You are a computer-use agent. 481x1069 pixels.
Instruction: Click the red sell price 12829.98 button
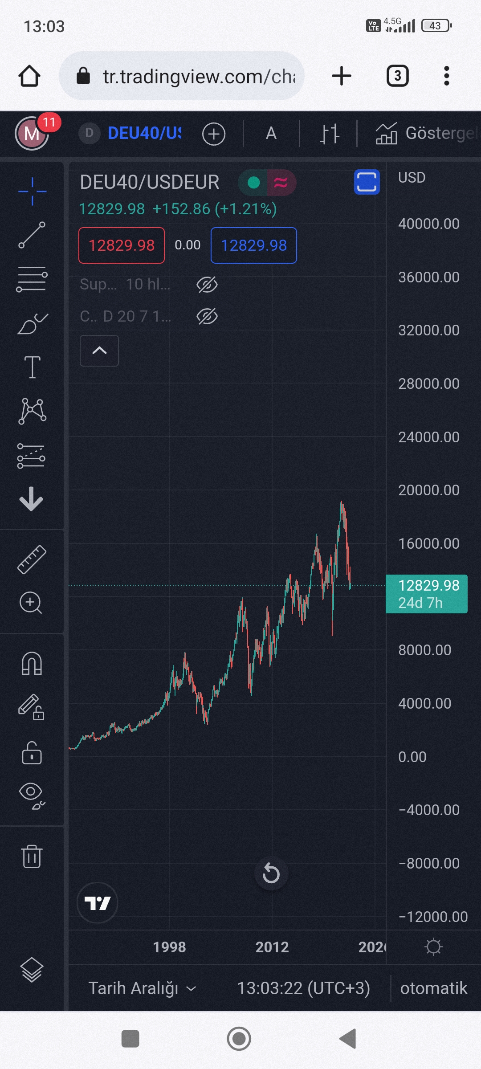pos(122,245)
